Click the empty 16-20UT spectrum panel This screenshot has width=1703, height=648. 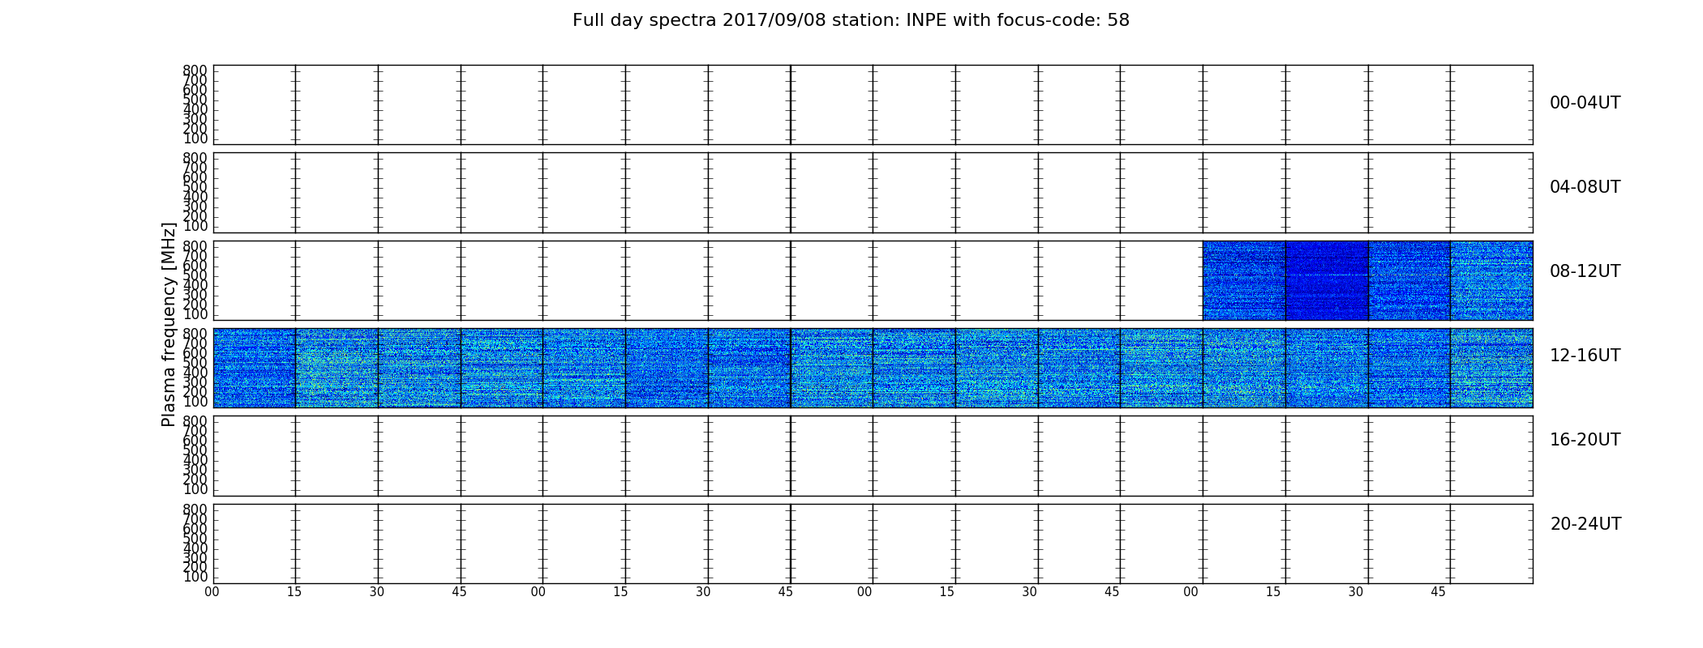[x=873, y=456]
